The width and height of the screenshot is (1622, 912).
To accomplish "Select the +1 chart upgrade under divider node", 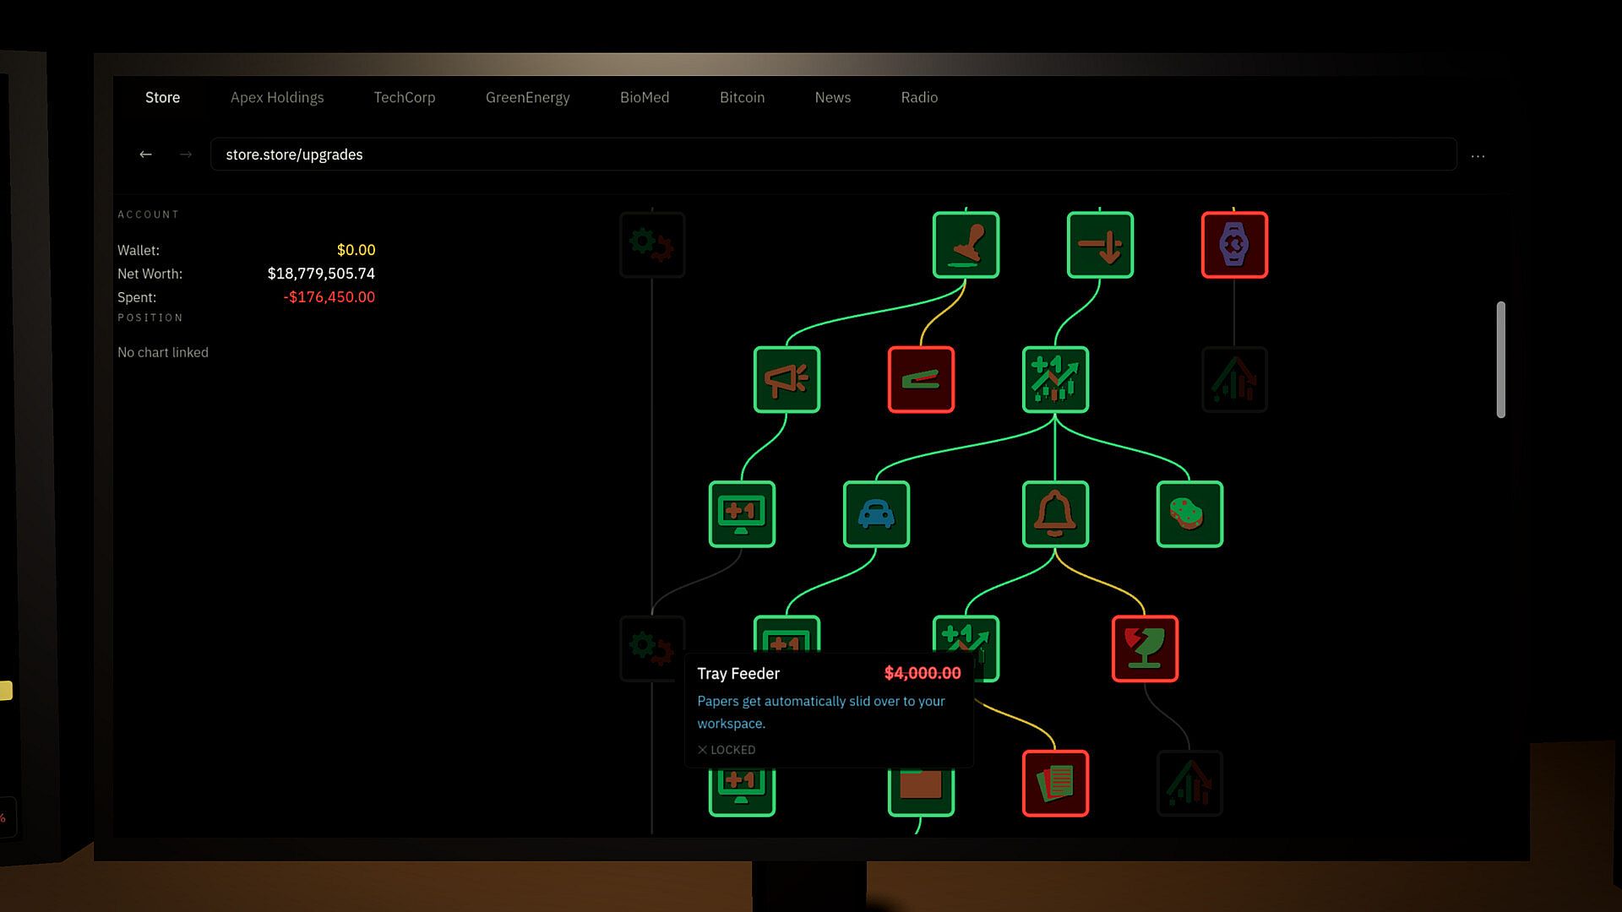I will coord(1055,379).
